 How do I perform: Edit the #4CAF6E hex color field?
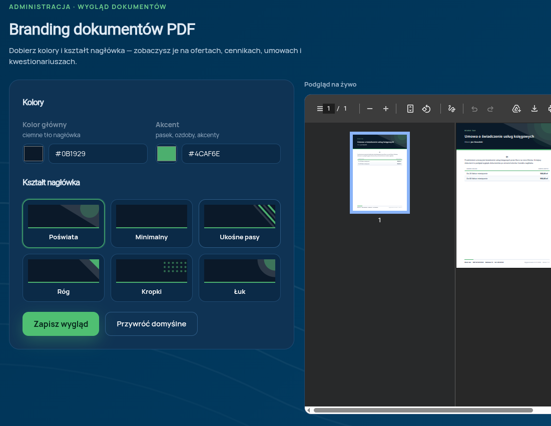[x=231, y=154]
